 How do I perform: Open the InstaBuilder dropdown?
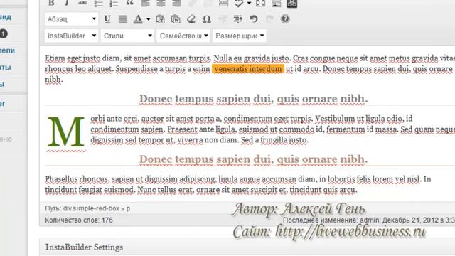(x=71, y=36)
